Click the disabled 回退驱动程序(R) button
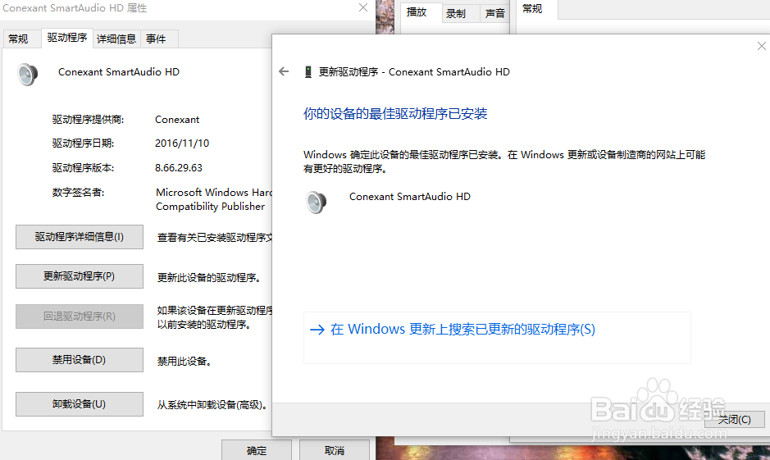 80,317
